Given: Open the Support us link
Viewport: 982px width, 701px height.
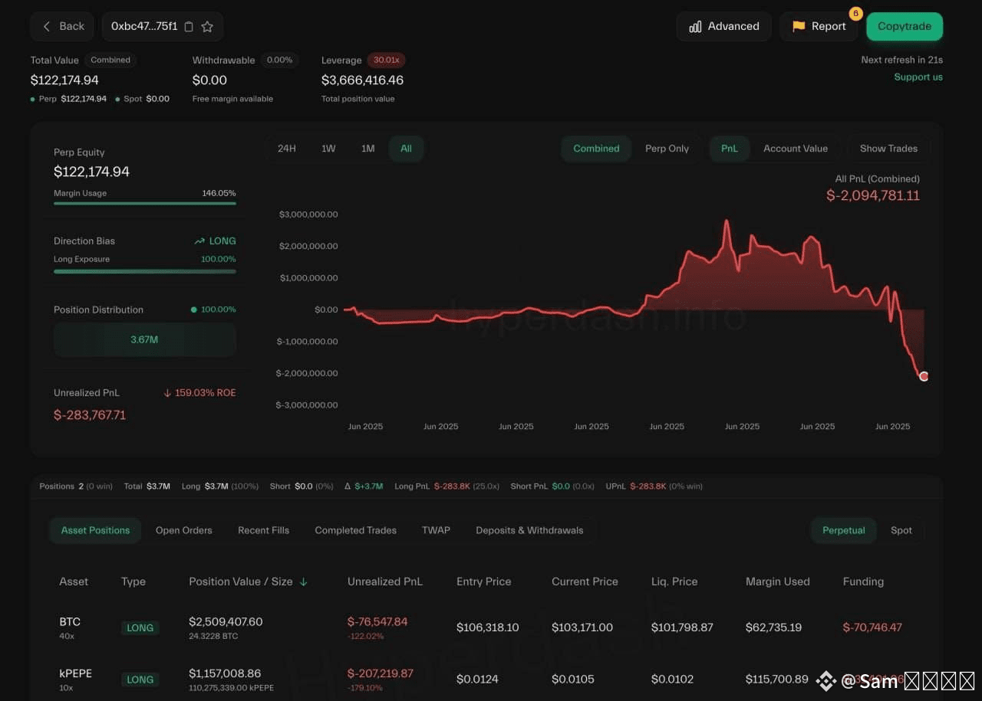Looking at the screenshot, I should (918, 77).
